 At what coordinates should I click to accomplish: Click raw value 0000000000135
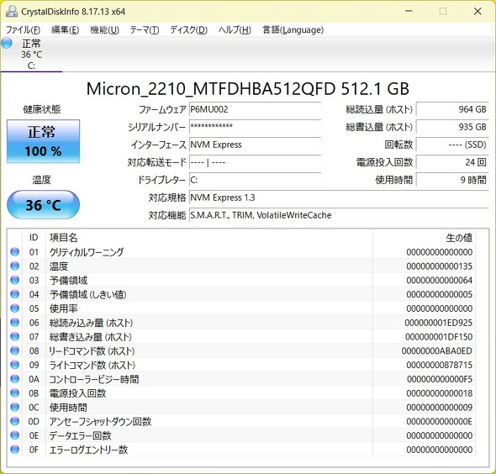440,266
